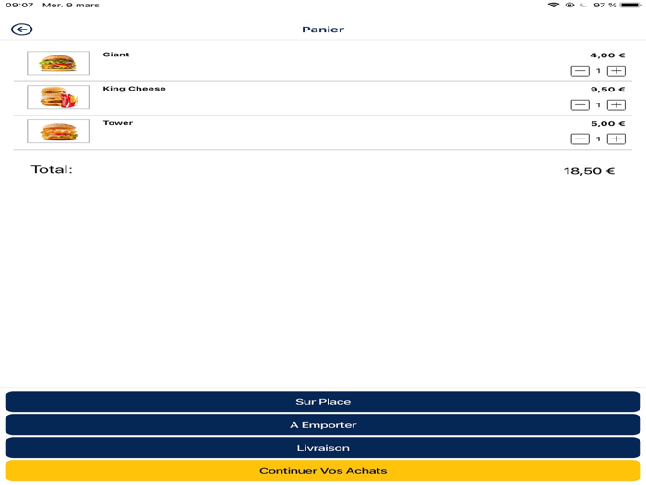Tap the Mer. 9 mars date
Image resolution: width=646 pixels, height=485 pixels.
coord(71,5)
